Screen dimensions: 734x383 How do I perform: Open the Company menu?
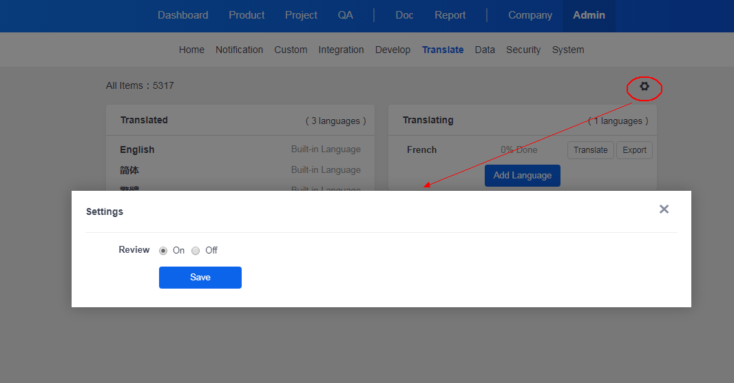(530, 15)
